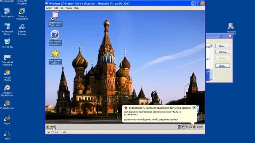The image size is (255, 143).
Task: Open the CD menu in Virtual PC
Action: pyautogui.click(x=62, y=8)
